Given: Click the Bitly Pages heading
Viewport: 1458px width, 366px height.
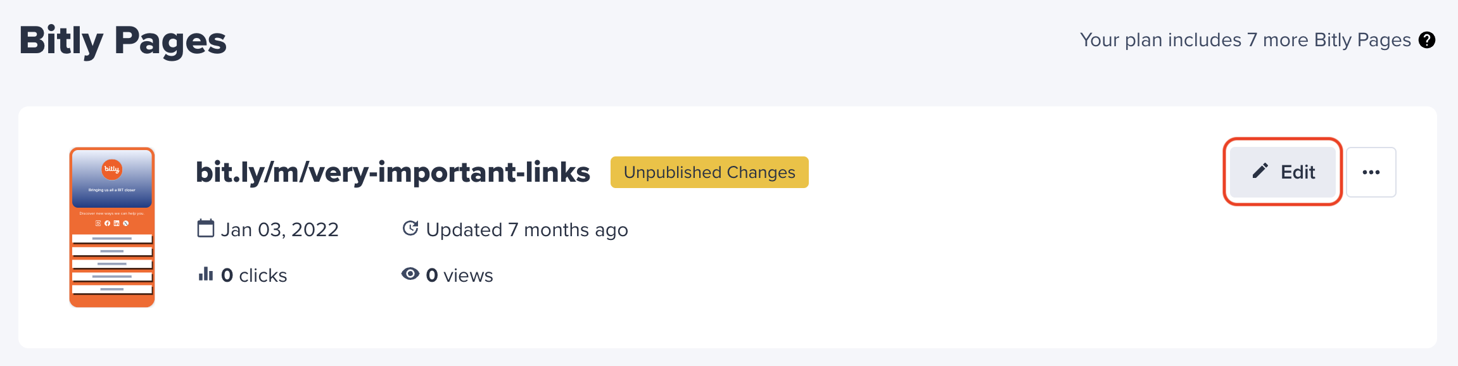Looking at the screenshot, I should [x=123, y=41].
